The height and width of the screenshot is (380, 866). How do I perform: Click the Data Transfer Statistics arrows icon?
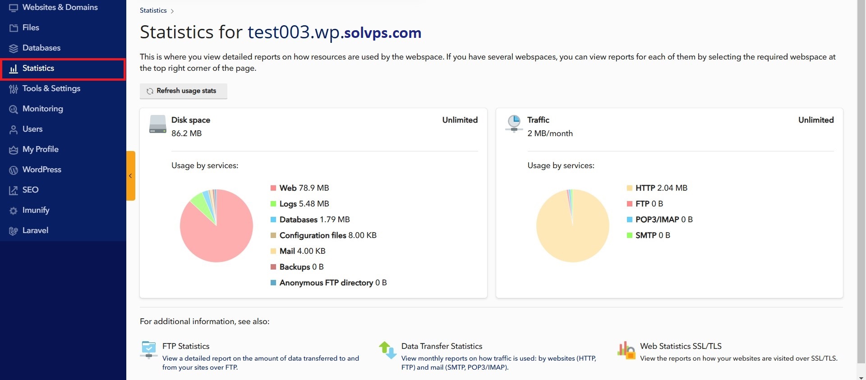[x=387, y=350]
